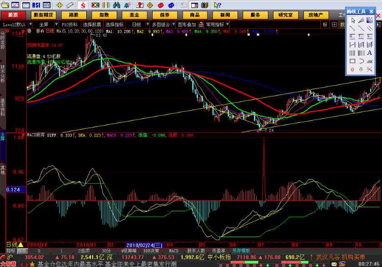Click the 另存模板 save template button
382x267 pixels.
[x=241, y=251]
